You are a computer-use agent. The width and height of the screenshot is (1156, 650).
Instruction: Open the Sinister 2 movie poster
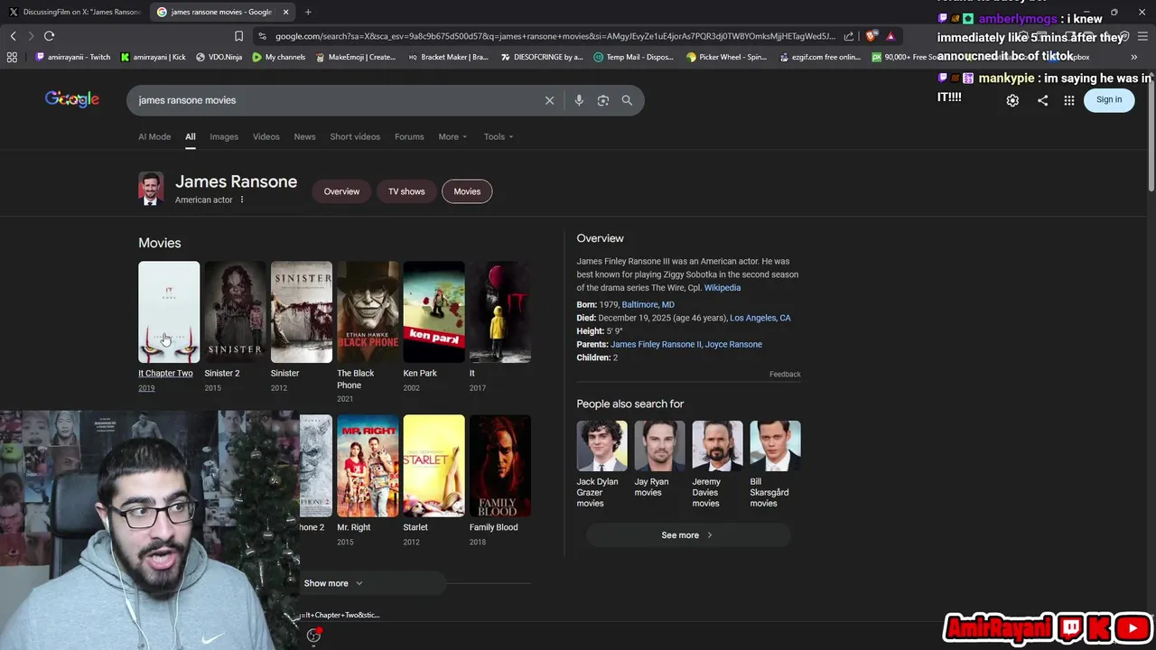(235, 311)
